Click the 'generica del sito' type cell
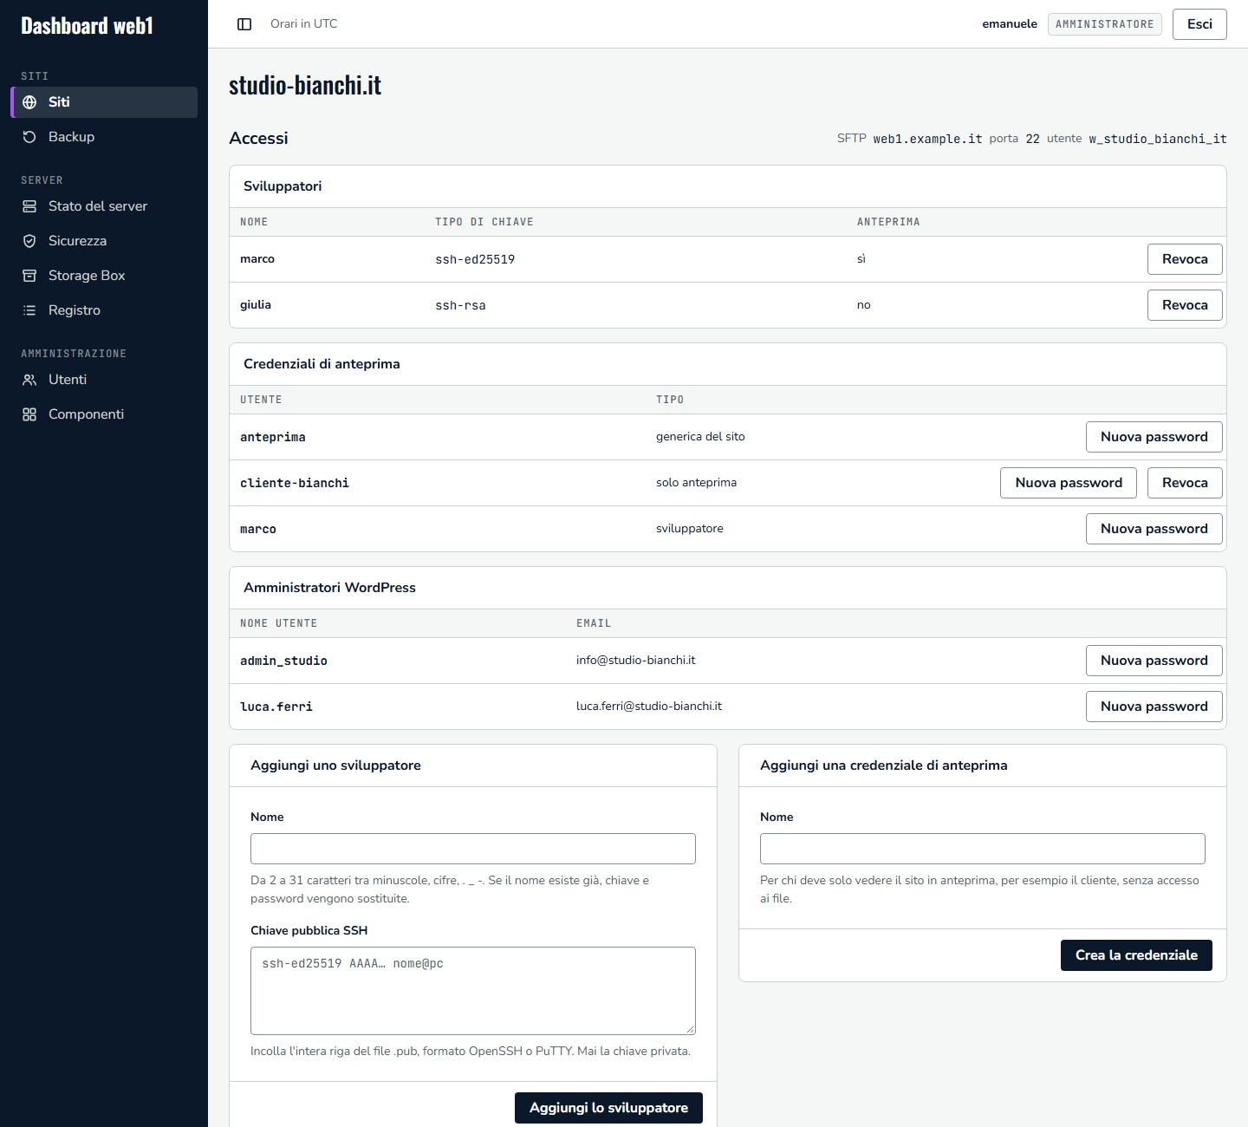Image resolution: width=1248 pixels, height=1127 pixels. click(x=700, y=437)
